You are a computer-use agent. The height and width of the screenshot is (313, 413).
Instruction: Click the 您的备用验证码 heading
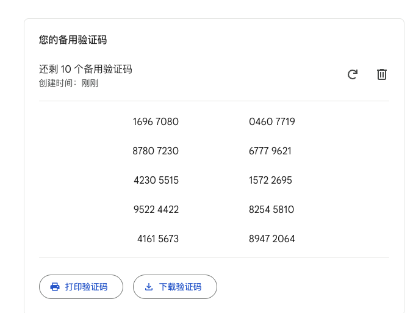73,40
